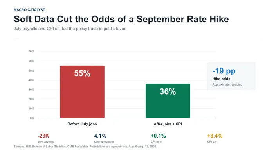Click the chart title about September Rate Hike

point(121,19)
